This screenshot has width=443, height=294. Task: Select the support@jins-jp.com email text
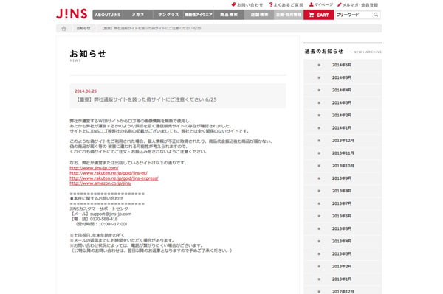tap(111, 214)
